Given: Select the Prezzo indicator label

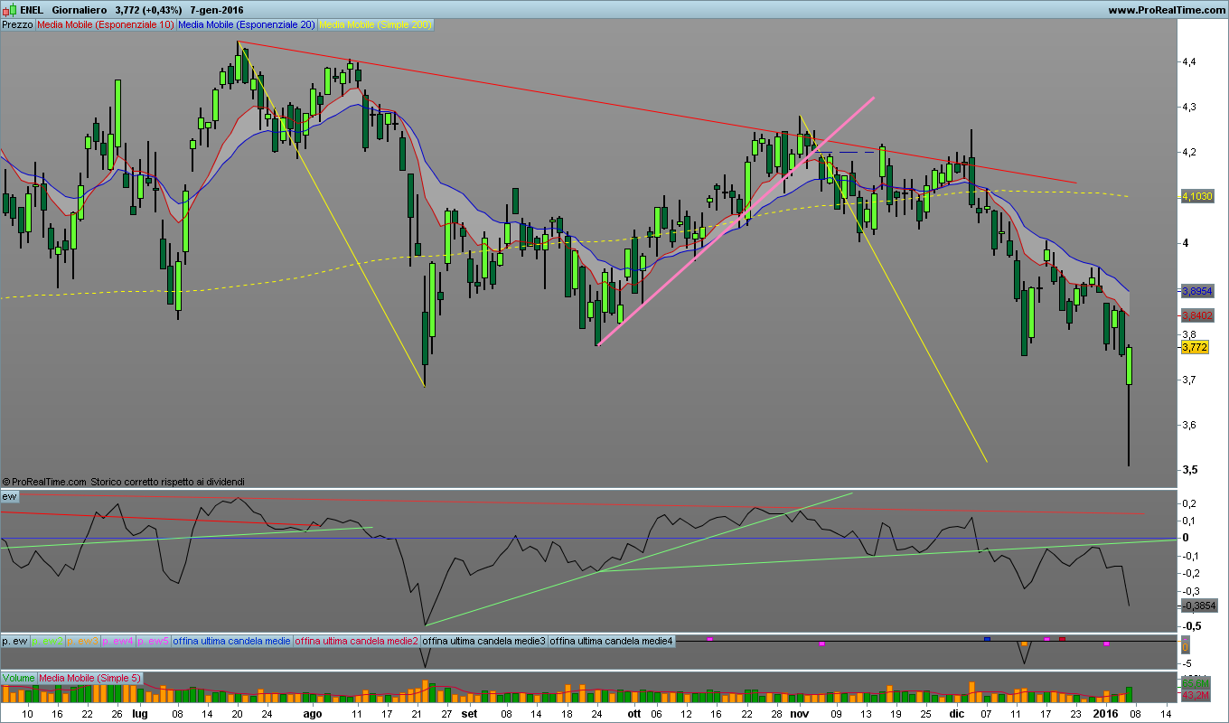Looking at the screenshot, I should [x=18, y=25].
